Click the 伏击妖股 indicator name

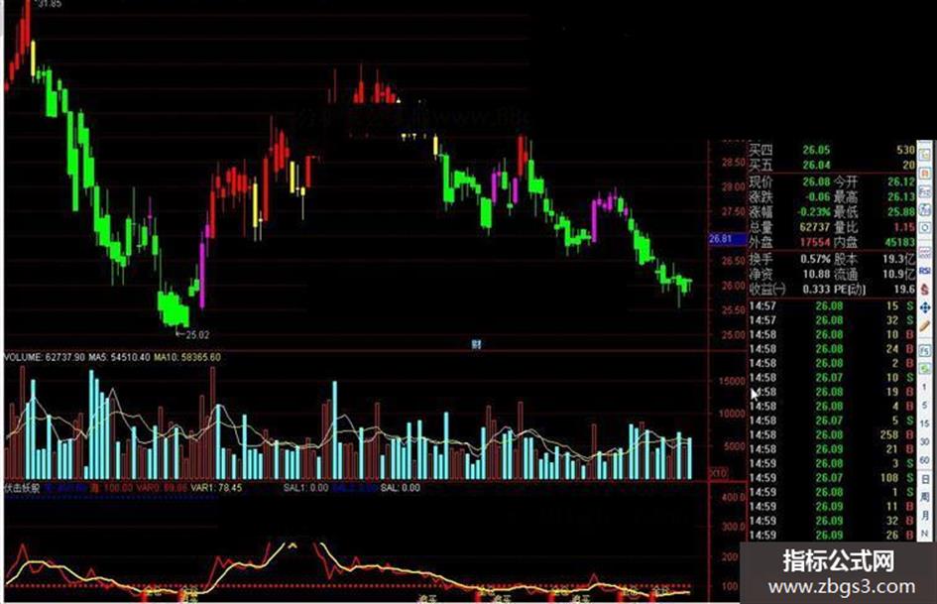tap(22, 488)
